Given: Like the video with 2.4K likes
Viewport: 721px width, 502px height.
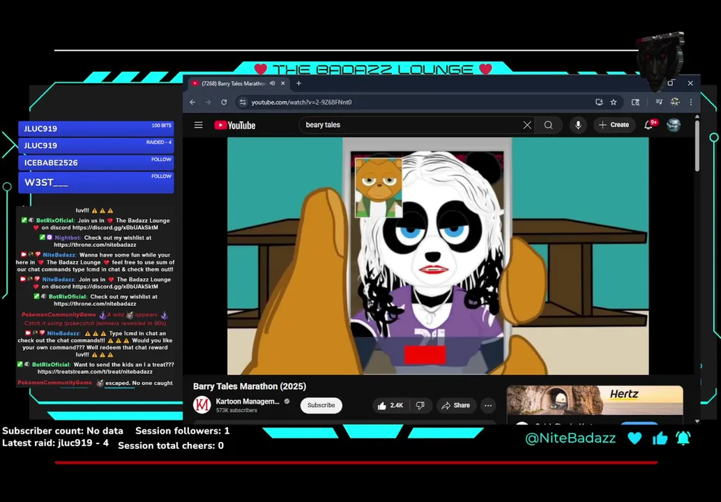Looking at the screenshot, I should pos(390,406).
